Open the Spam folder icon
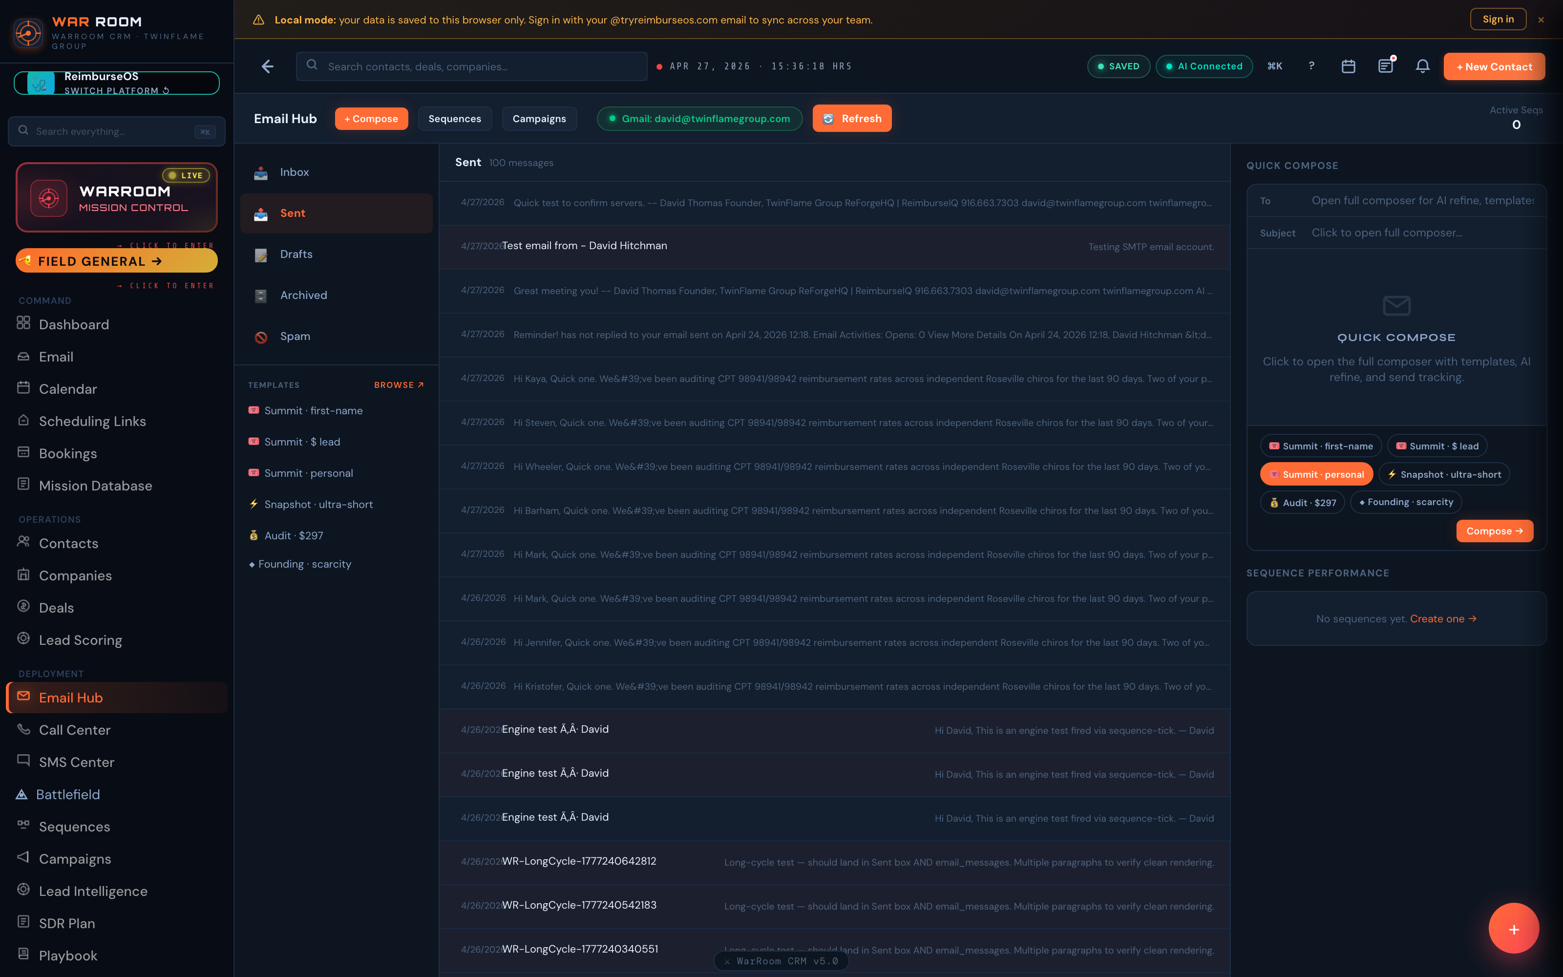1563x977 pixels. coord(261,336)
